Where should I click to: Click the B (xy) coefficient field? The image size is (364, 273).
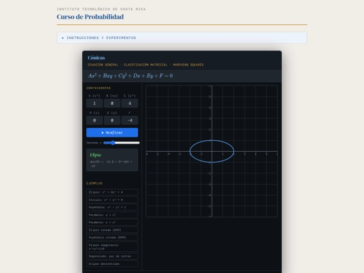[112, 103]
